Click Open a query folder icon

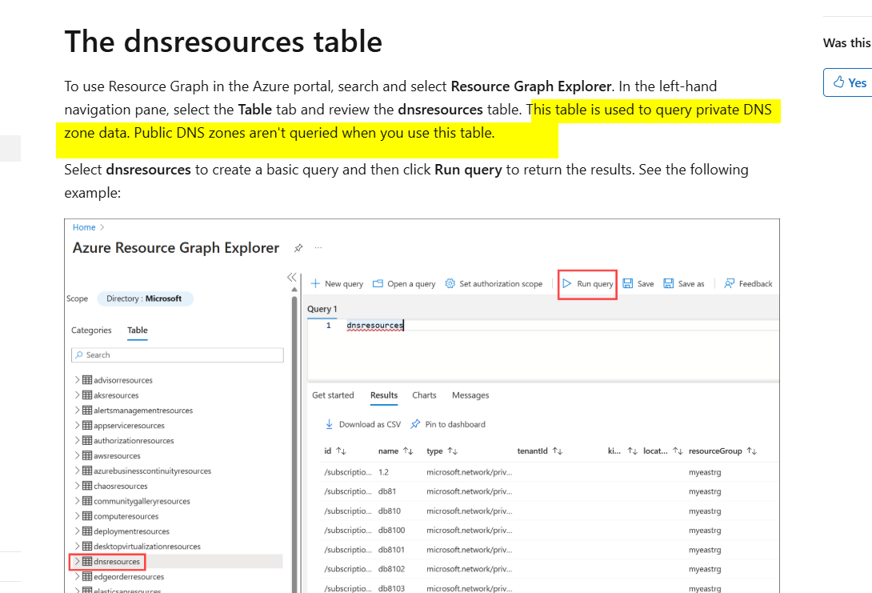tap(378, 284)
